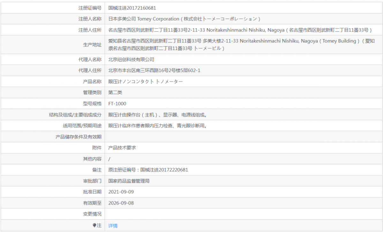Click the 代理人住所 label
This screenshot has width=383, height=232.
90,70
